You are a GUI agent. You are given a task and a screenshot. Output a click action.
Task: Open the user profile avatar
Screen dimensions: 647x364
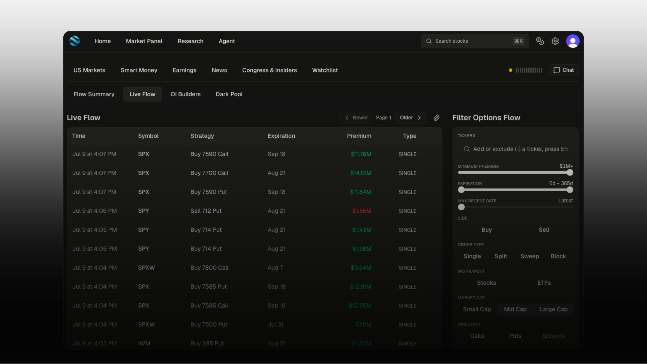(573, 41)
